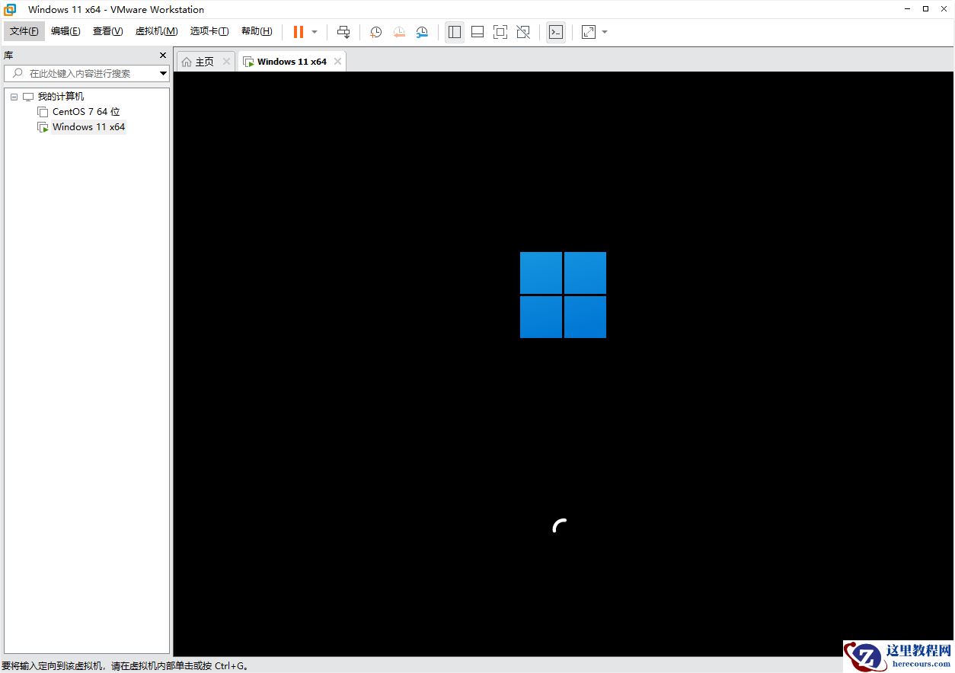The width and height of the screenshot is (955, 673).
Task: Toggle the library panel visibility
Action: tap(455, 32)
